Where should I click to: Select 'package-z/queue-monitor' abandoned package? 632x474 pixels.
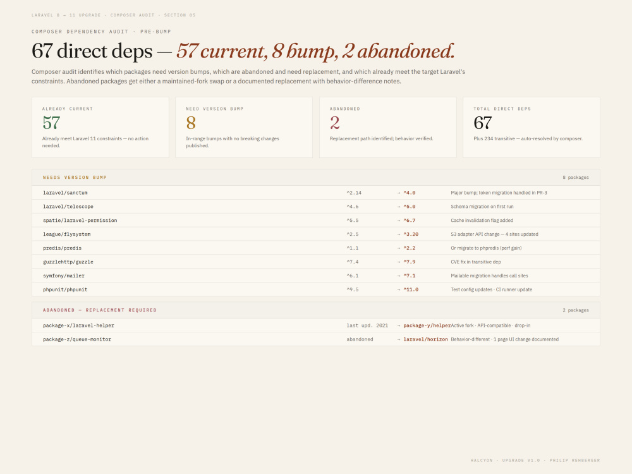click(77, 339)
